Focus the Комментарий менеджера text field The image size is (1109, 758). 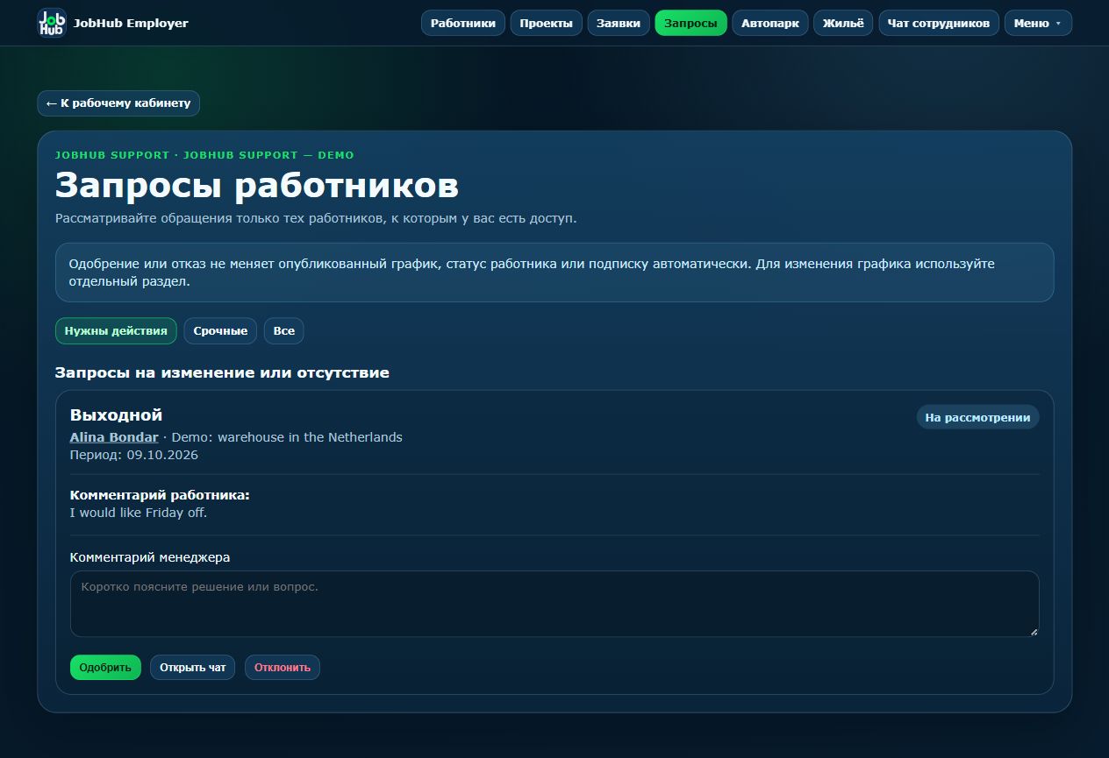(x=554, y=604)
